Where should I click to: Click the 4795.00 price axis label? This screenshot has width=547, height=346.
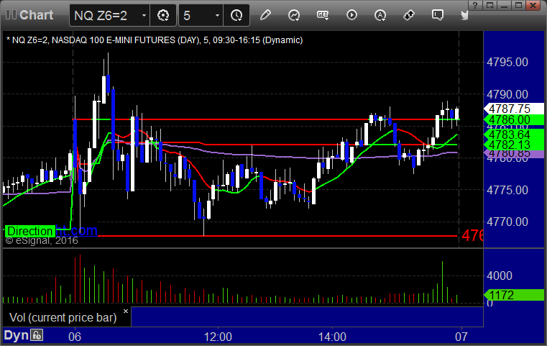[x=507, y=62]
